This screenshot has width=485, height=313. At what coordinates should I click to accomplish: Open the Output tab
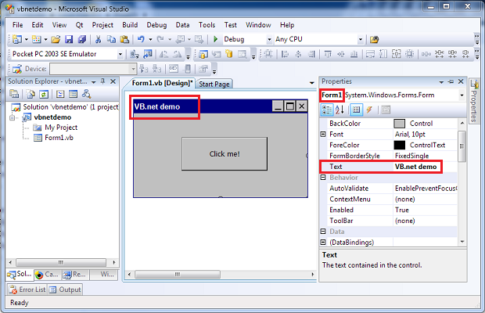(66, 290)
